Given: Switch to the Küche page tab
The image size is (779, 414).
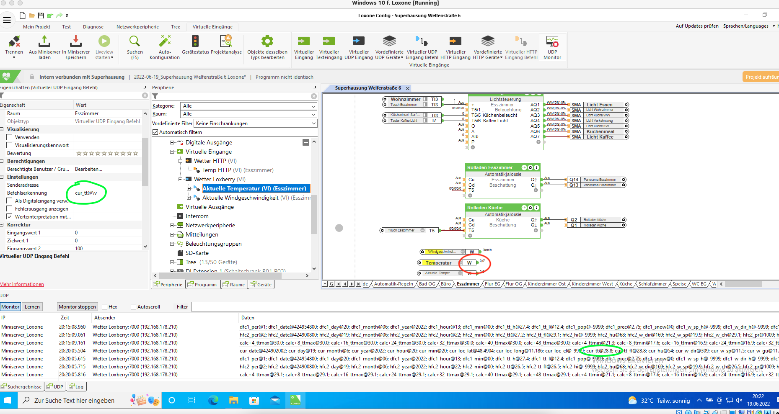Looking at the screenshot, I should point(626,284).
